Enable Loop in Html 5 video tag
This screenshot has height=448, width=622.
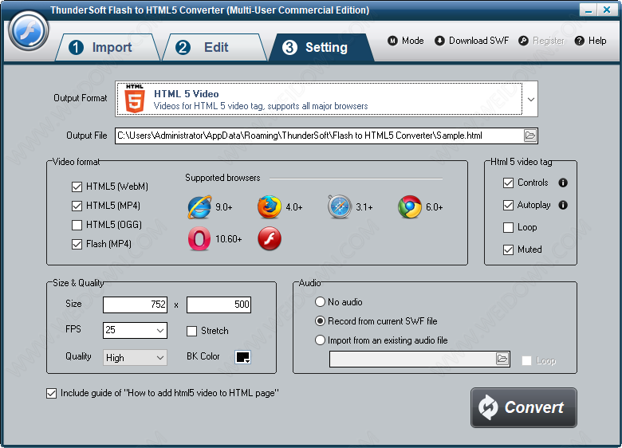pyautogui.click(x=508, y=227)
